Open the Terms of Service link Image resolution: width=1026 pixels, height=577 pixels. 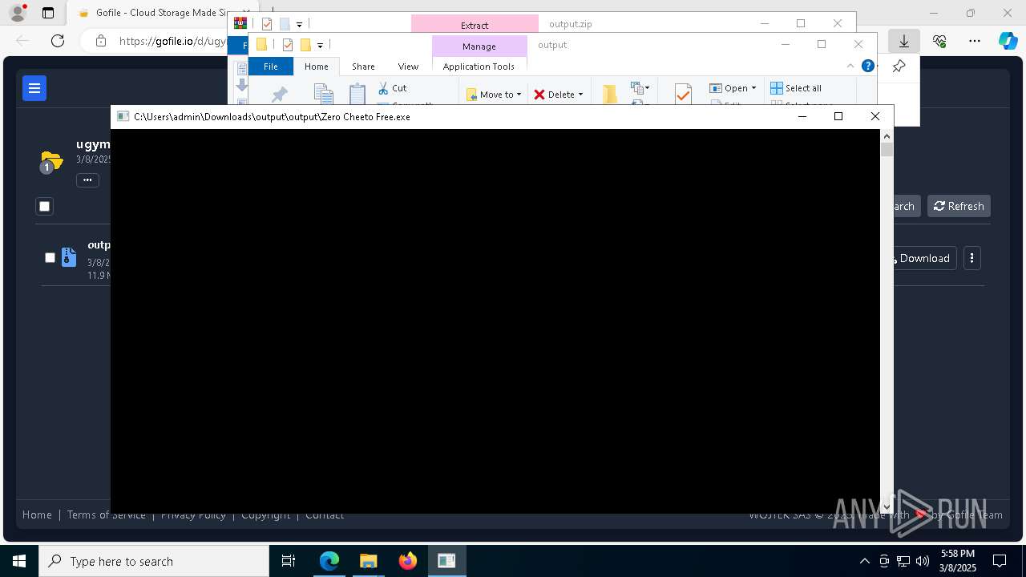(106, 514)
